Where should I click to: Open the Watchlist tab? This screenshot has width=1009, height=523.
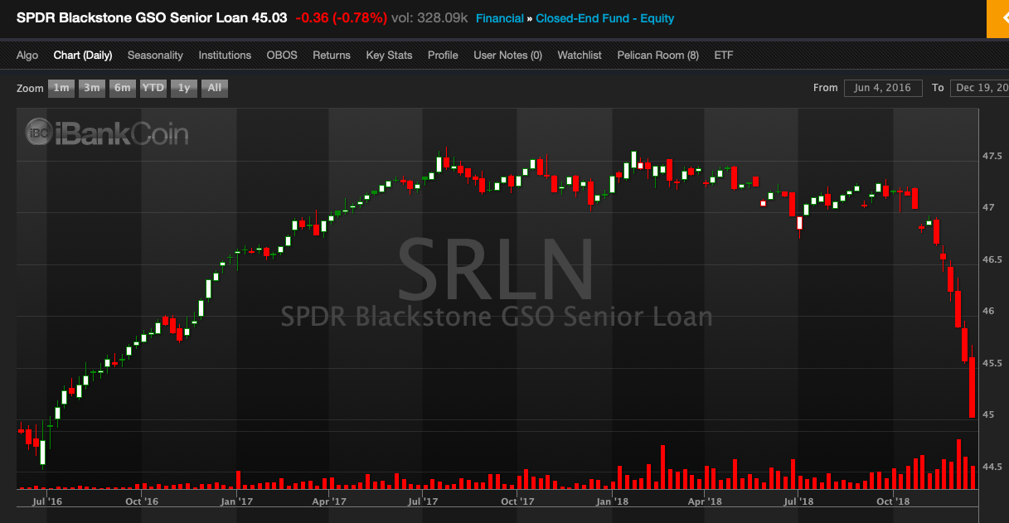[x=580, y=56]
